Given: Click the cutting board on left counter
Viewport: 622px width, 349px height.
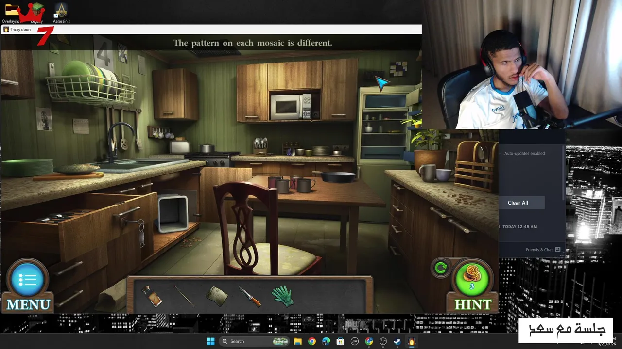Looking at the screenshot, I should point(68,176).
